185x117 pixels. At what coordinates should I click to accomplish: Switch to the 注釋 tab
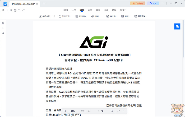[74, 10]
